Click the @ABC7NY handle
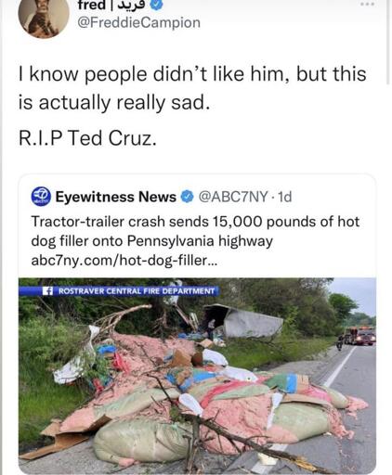Viewport: 392px width, 475px height. pyautogui.click(x=233, y=197)
